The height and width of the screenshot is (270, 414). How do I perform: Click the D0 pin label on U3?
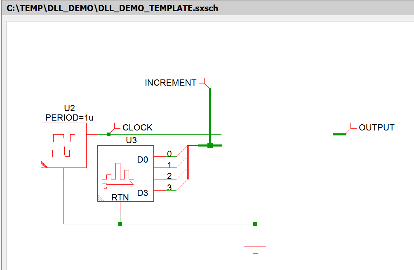click(x=142, y=160)
